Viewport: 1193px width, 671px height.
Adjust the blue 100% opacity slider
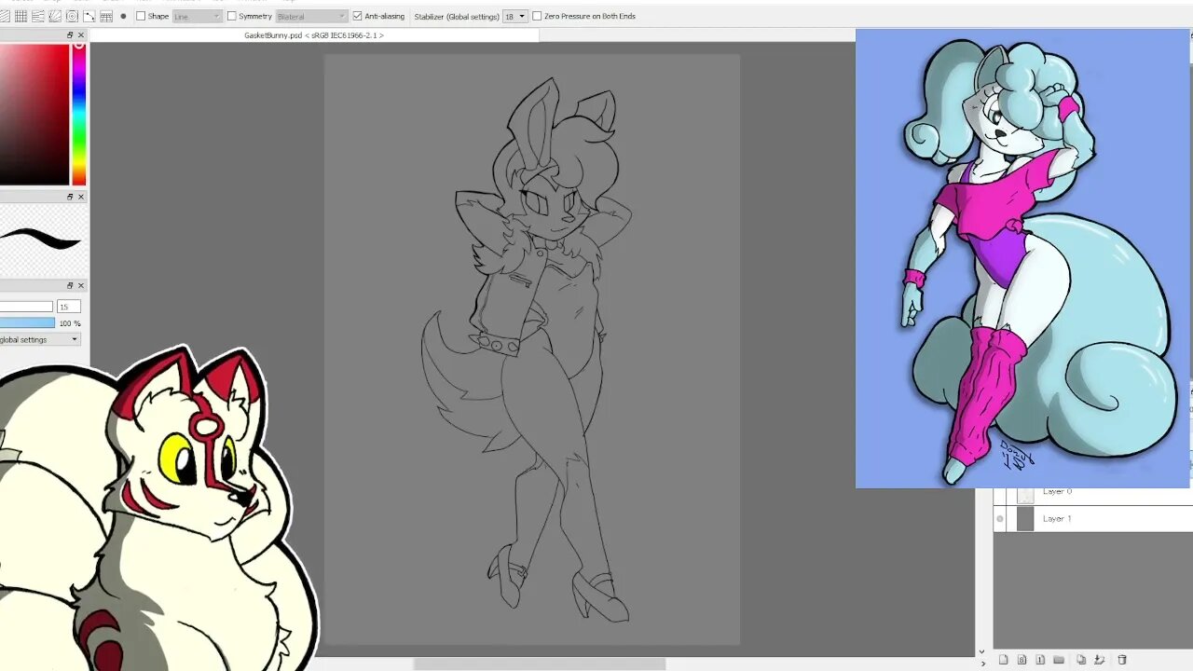coord(27,322)
